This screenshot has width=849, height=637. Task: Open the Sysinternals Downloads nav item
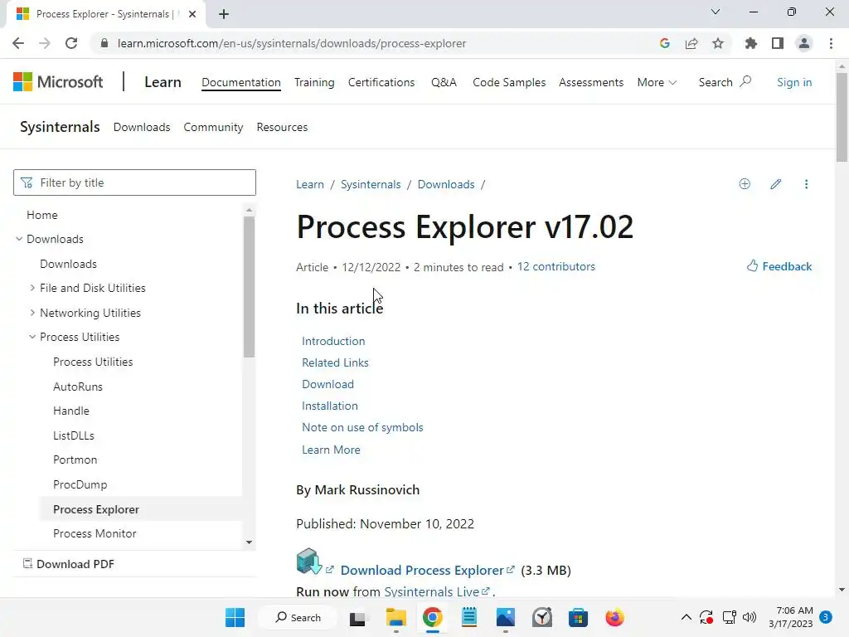(142, 127)
